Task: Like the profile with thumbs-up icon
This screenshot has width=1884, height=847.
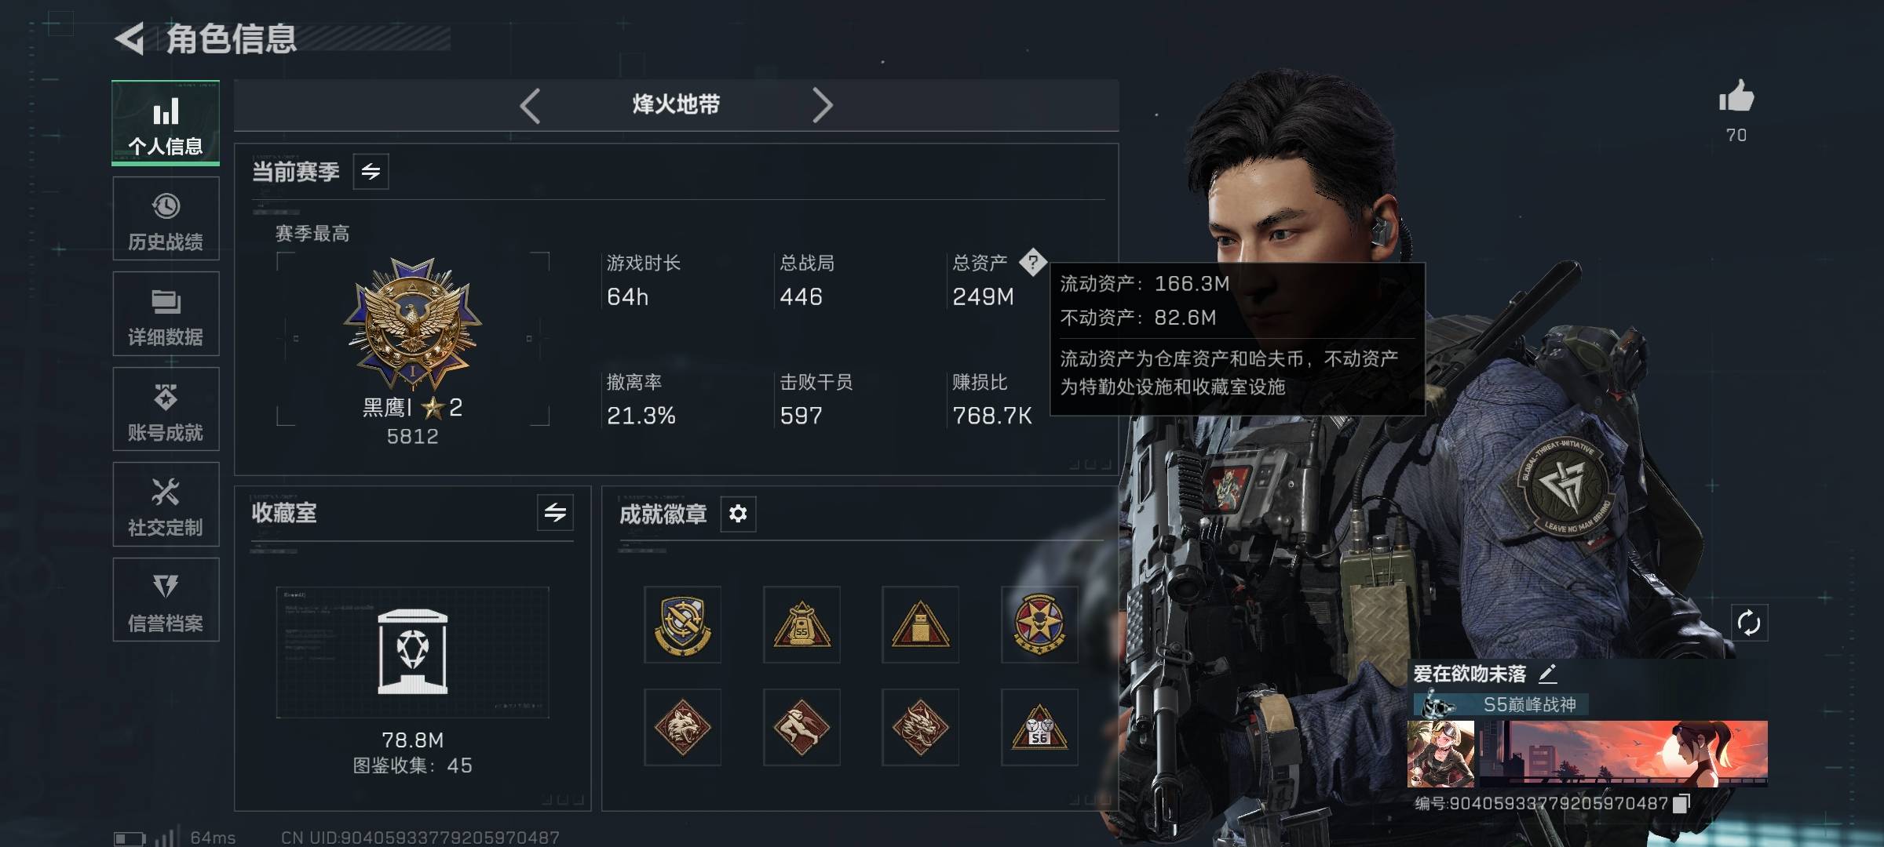Action: 1736,98
